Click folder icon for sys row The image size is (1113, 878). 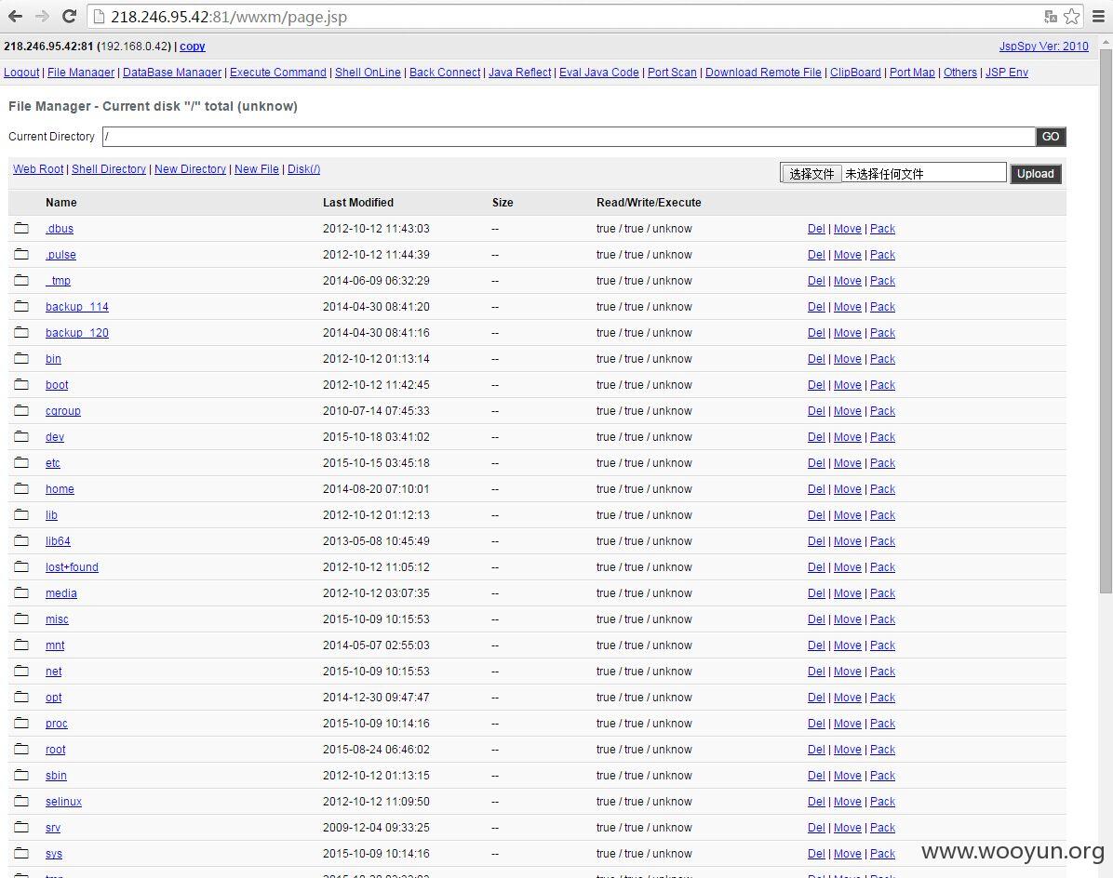click(21, 853)
